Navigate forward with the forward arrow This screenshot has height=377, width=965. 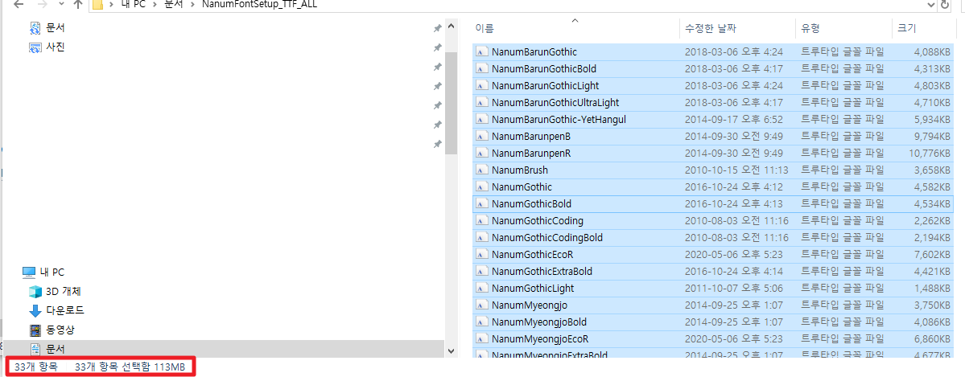pyautogui.click(x=42, y=5)
